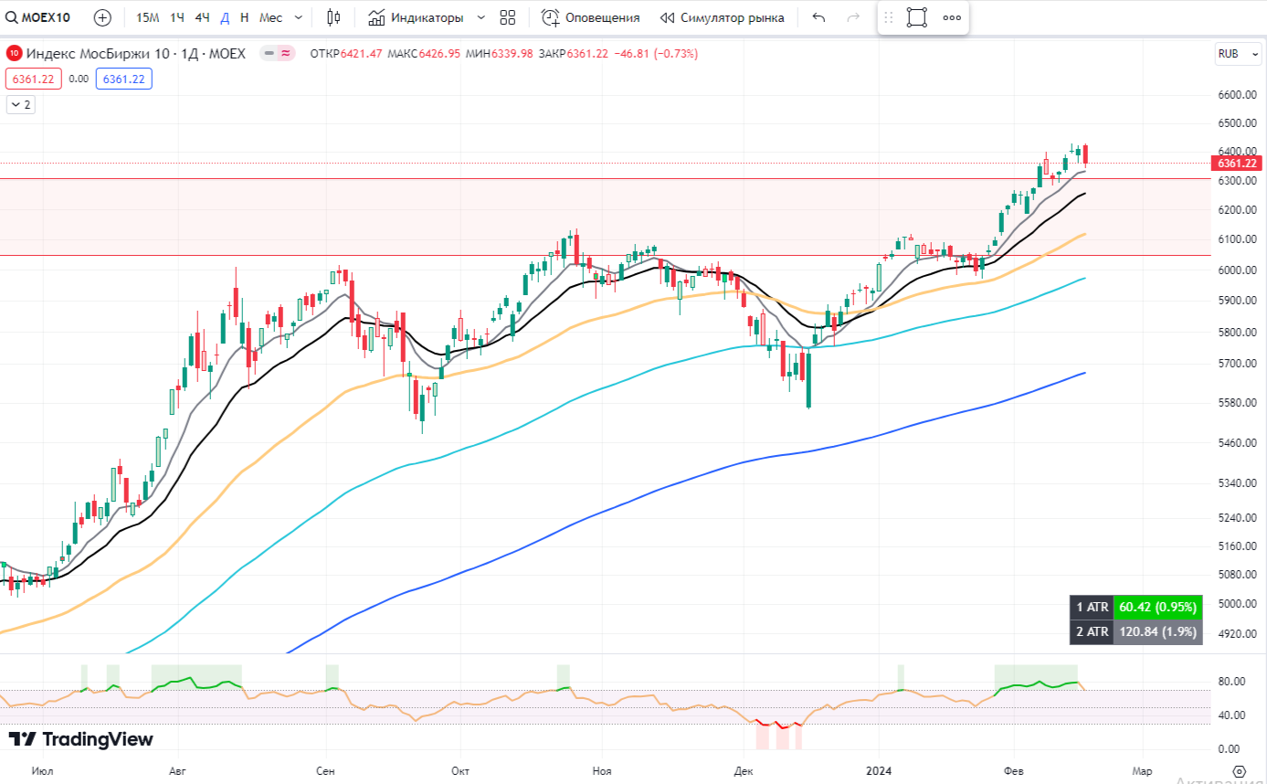
Task: Click the 5580.00 price scale label
Action: [x=1238, y=403]
